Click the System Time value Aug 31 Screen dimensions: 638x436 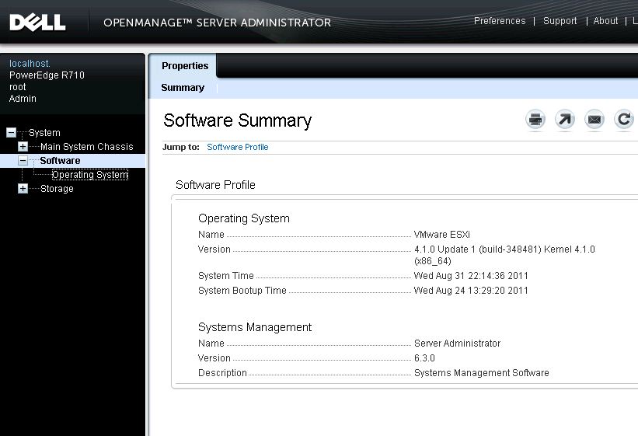tap(471, 276)
